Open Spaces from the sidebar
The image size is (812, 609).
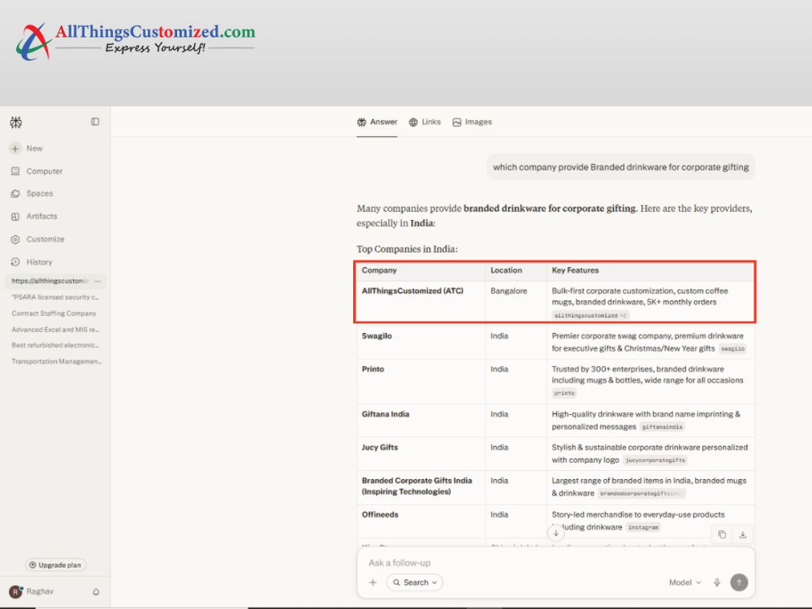[32, 194]
